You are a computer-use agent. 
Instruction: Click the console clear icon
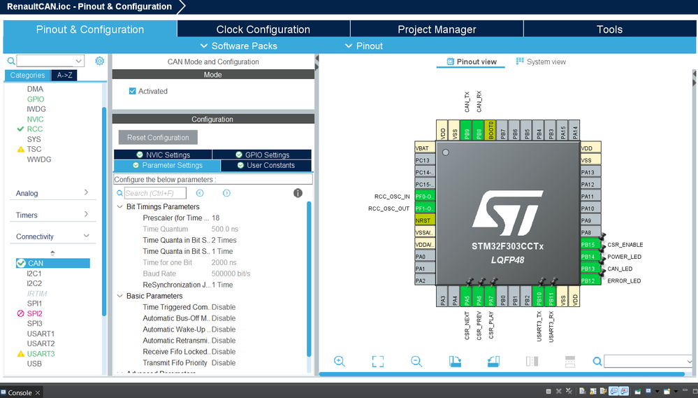tap(582, 391)
